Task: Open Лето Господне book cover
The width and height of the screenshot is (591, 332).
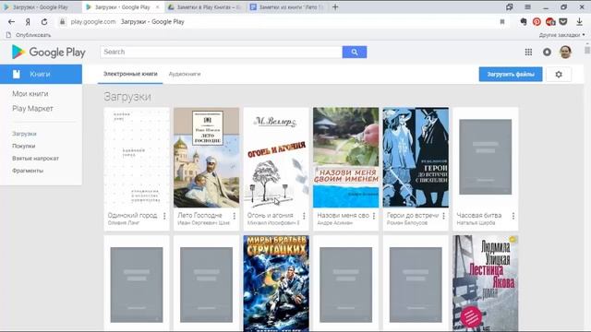Action: 206,158
